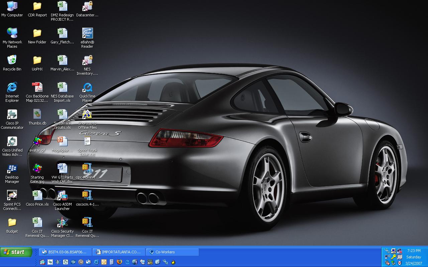Launch Firefox from the Quick Launch bar

[119, 262]
